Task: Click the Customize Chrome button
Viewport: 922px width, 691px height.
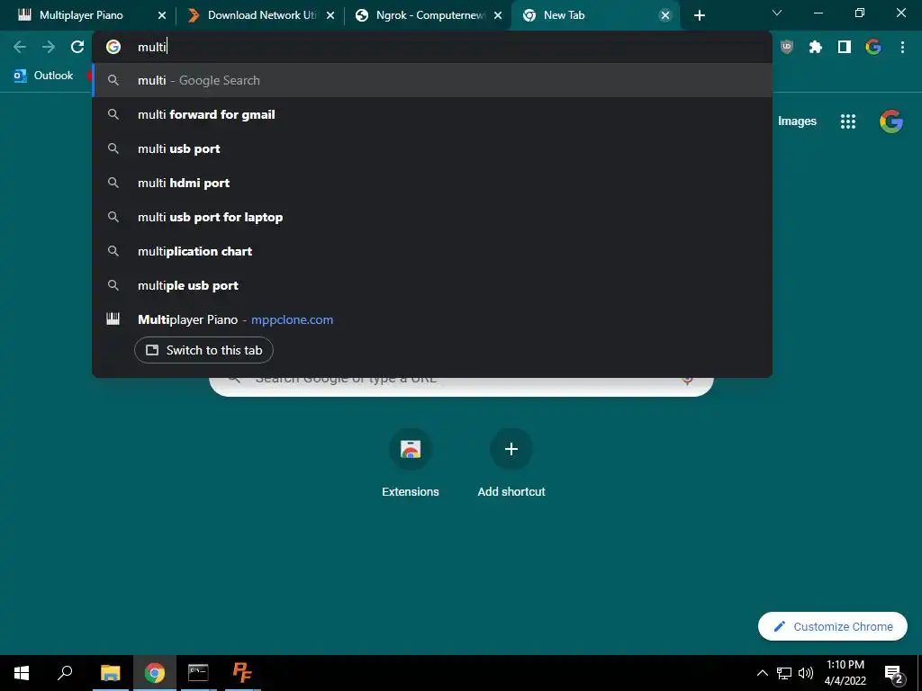Action: click(833, 626)
